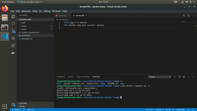Split the editor to the right

pos(189,15)
